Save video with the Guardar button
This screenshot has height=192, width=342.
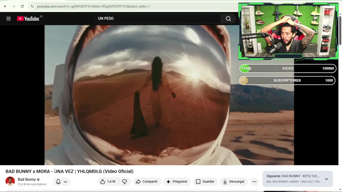pos(205,182)
